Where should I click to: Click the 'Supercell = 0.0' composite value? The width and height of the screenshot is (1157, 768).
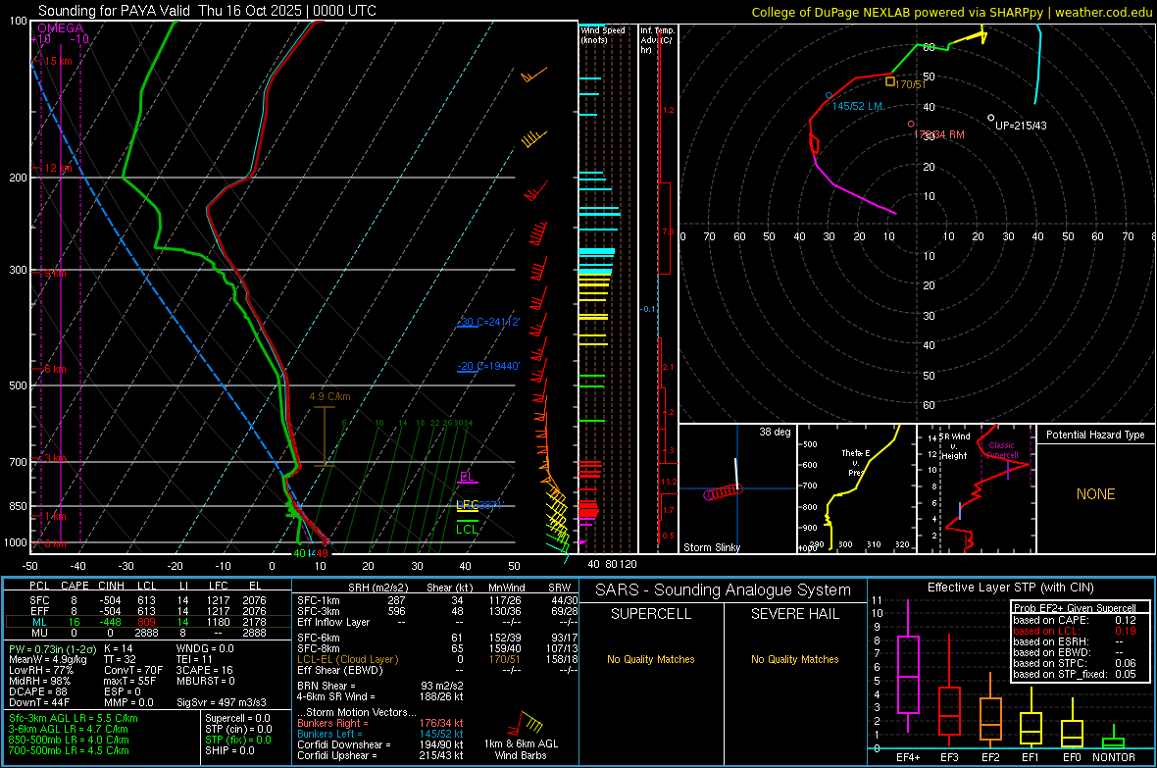point(237,718)
